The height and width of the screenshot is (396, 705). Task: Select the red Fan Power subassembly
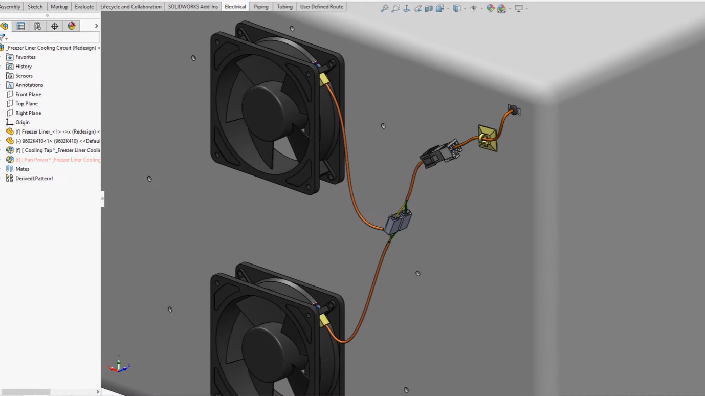tap(53, 160)
